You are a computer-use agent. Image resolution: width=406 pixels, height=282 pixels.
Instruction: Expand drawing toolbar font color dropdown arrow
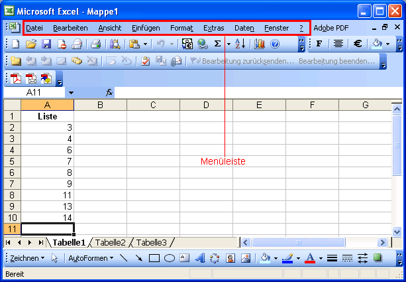pos(321,258)
